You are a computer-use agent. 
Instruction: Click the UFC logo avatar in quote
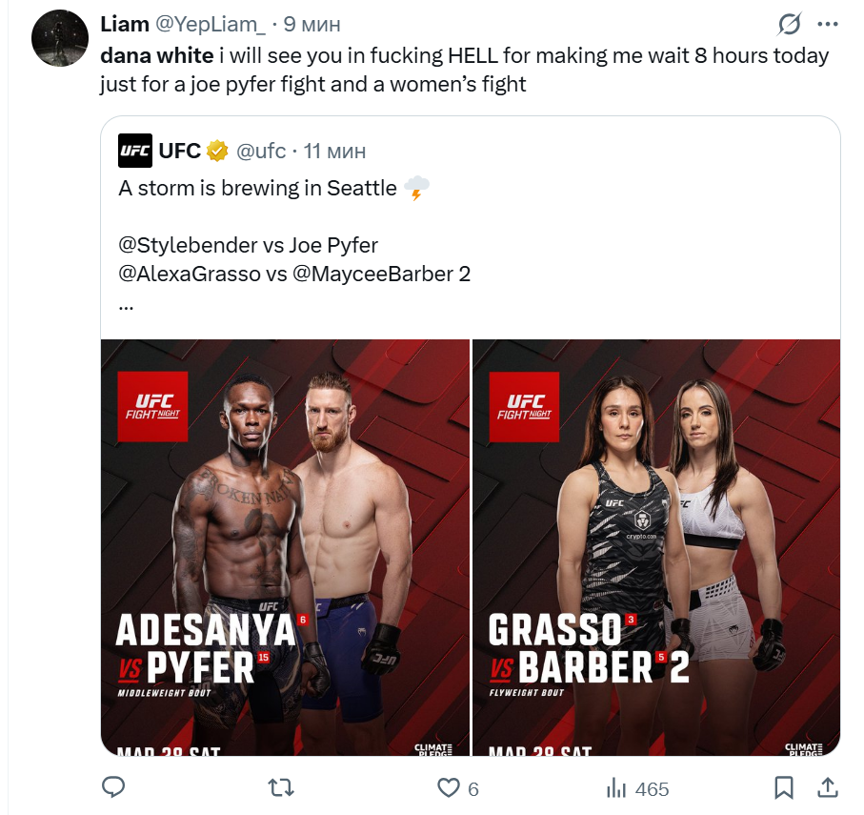pyautogui.click(x=134, y=151)
